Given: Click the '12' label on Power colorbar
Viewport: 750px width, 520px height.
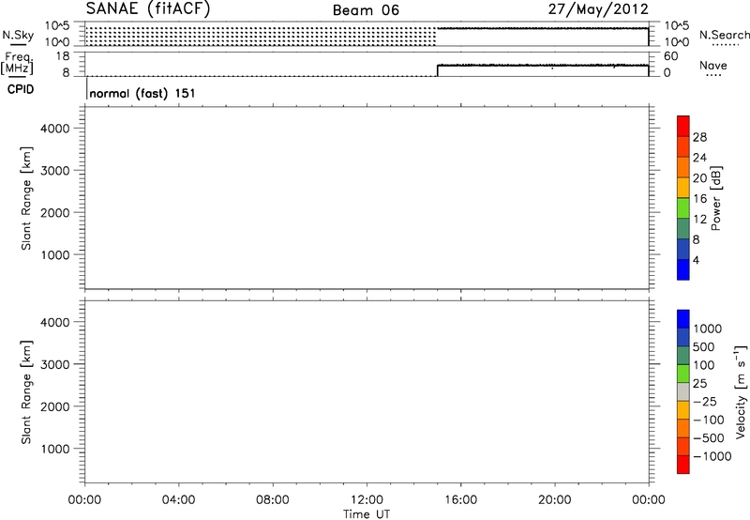Looking at the screenshot, I should coord(699,220).
